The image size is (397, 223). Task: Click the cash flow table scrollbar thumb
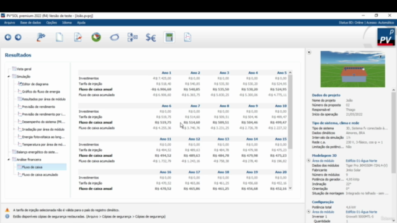click(x=290, y=111)
